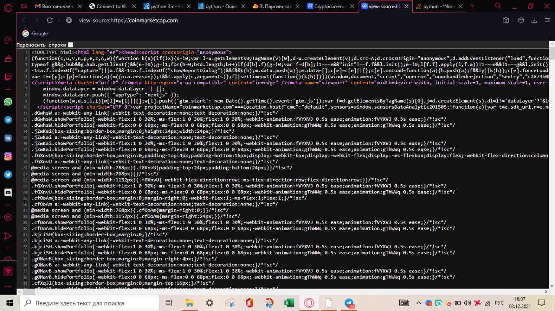Click the globe site info icon
555x311 pixels.
(69, 20)
